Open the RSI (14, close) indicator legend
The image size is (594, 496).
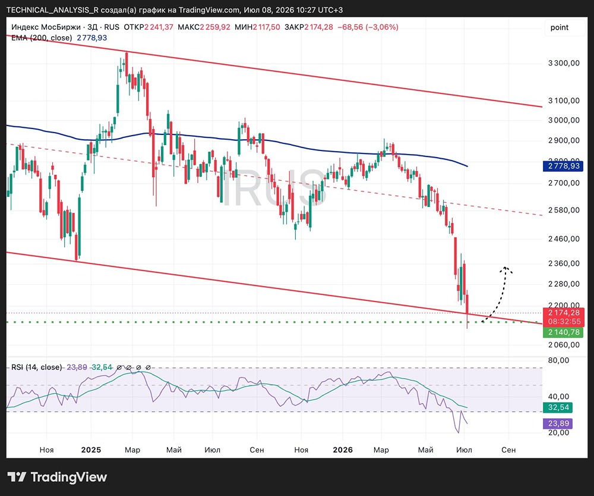[x=36, y=367]
